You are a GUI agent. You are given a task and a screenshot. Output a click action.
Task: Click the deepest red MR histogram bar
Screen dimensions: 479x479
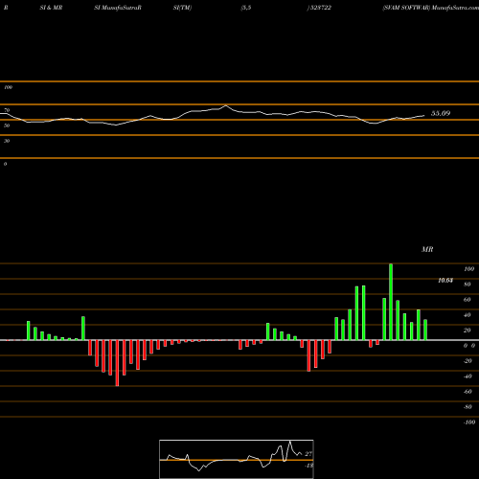point(117,363)
